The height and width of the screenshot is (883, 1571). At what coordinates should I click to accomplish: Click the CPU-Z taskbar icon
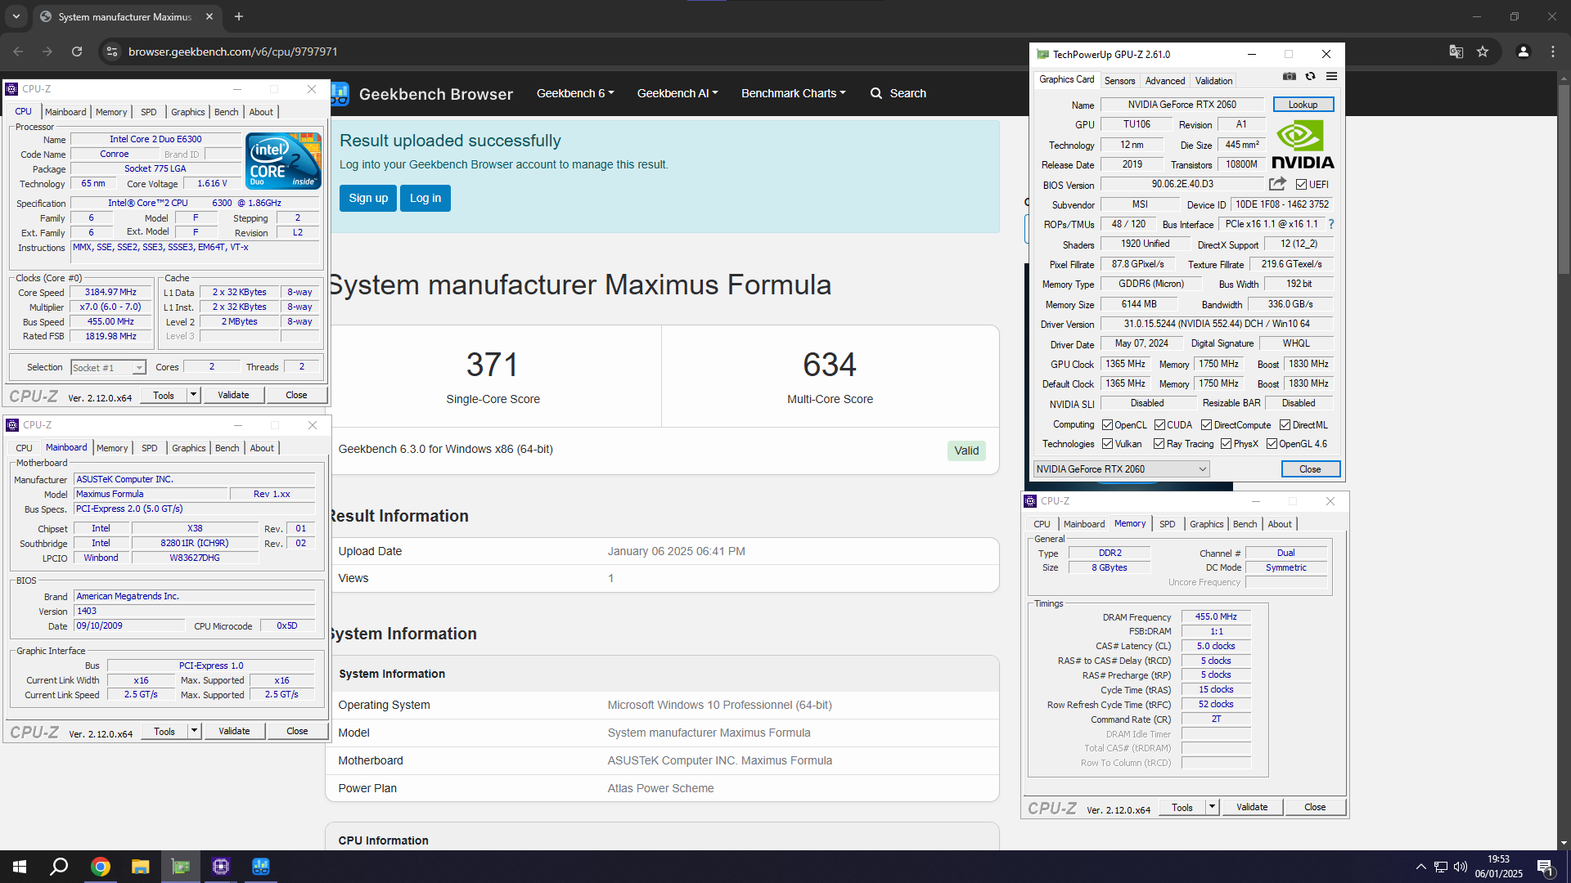click(220, 867)
